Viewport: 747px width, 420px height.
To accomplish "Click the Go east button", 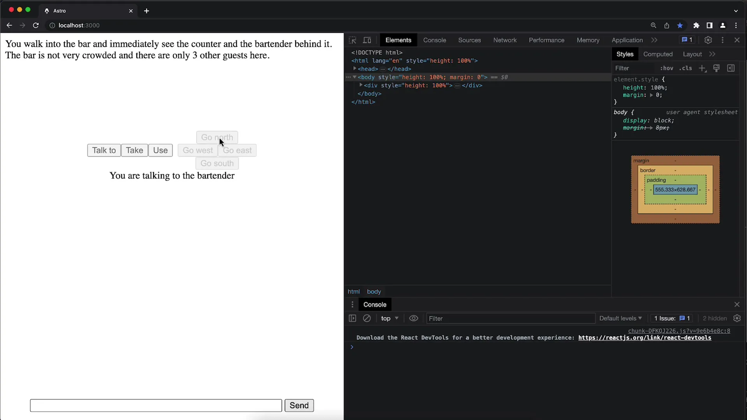I will point(237,150).
